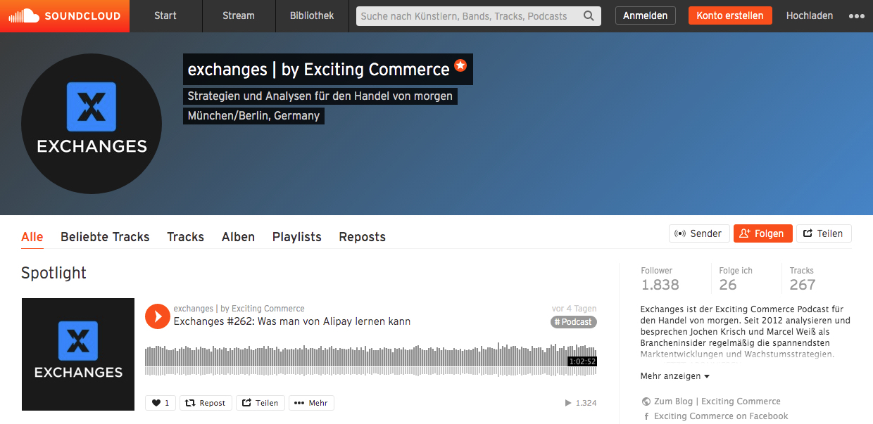Screen dimensions: 873x424
Task: Expand description with Mehr anzeigen
Action: pos(675,376)
